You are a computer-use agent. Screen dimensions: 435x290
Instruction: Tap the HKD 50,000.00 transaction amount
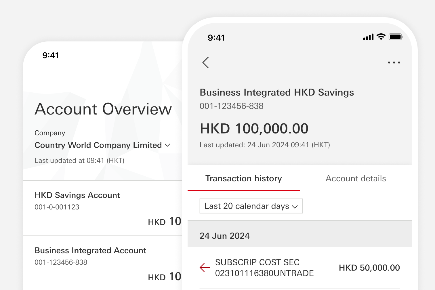(x=369, y=268)
